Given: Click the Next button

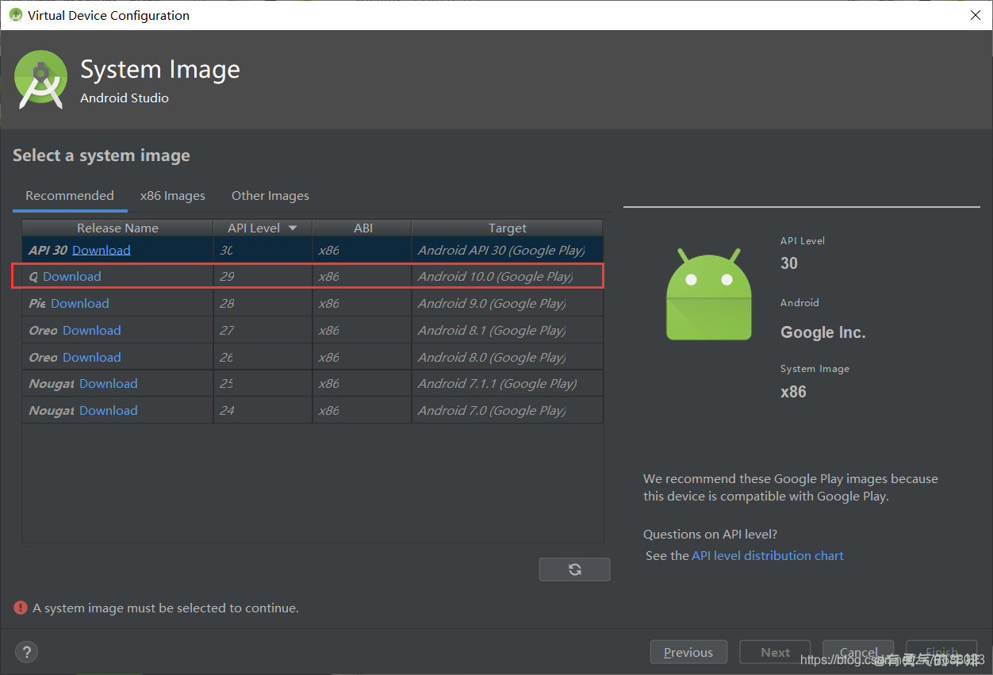Looking at the screenshot, I should (x=775, y=652).
